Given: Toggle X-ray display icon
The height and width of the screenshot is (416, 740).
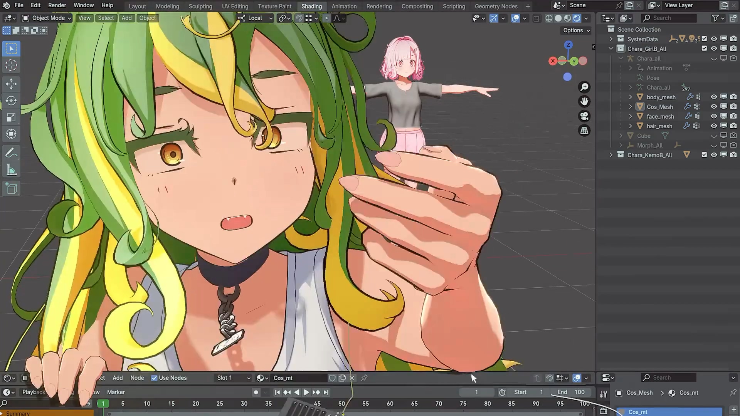Looking at the screenshot, I should point(536,18).
